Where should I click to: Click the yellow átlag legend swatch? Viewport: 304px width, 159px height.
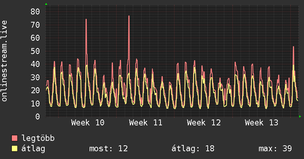pos(14,148)
